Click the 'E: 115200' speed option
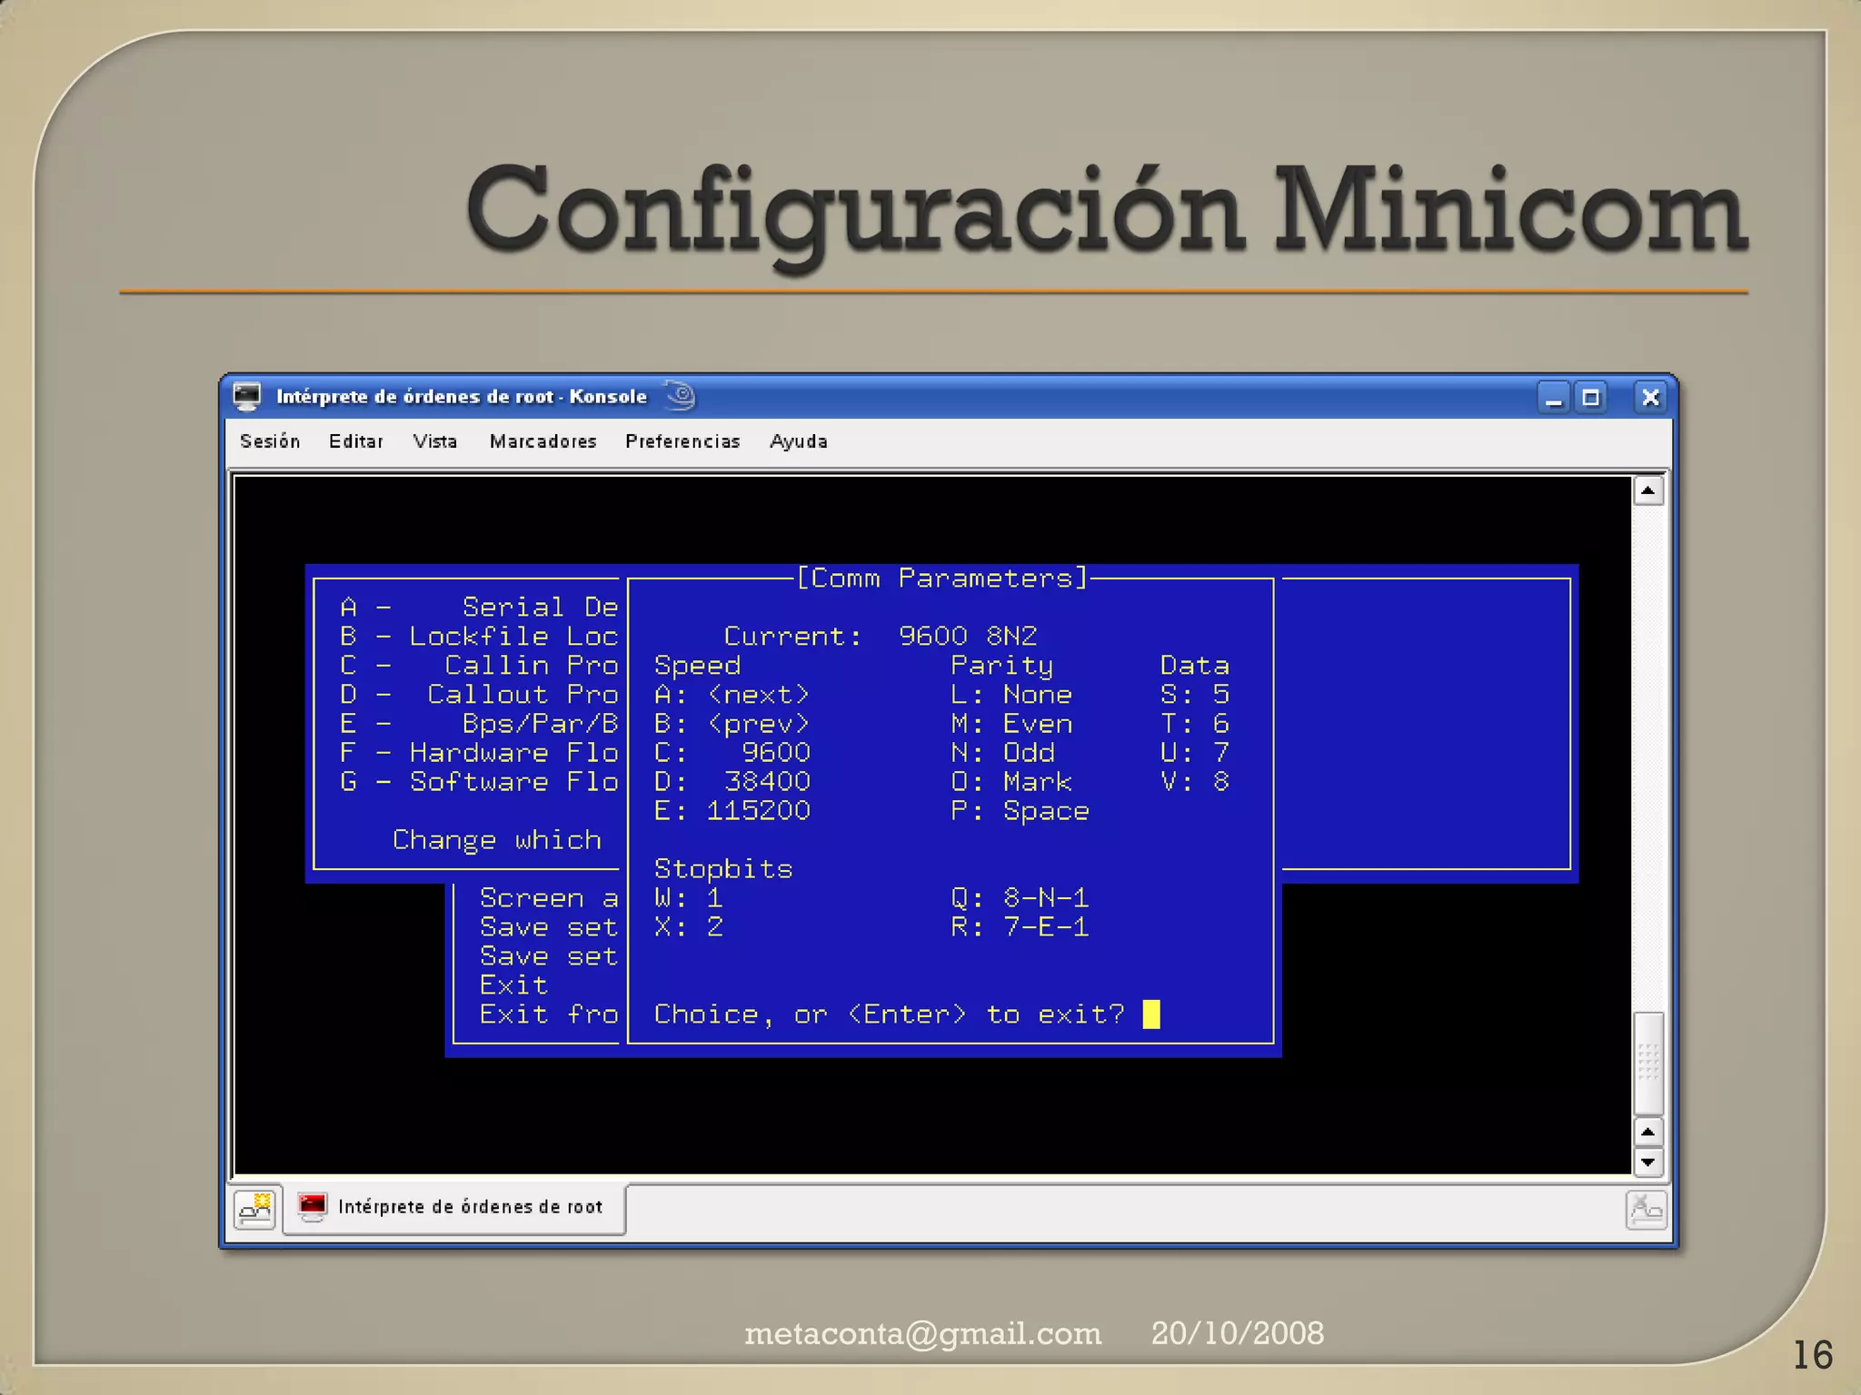 (x=731, y=811)
